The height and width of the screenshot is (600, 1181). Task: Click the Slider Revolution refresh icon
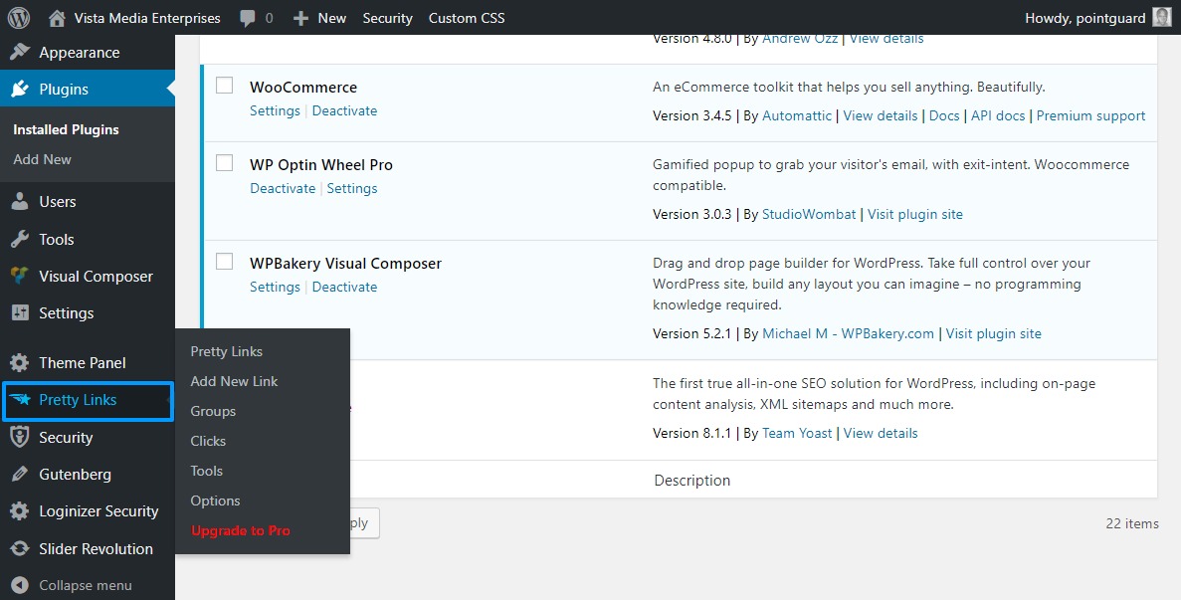tap(20, 549)
